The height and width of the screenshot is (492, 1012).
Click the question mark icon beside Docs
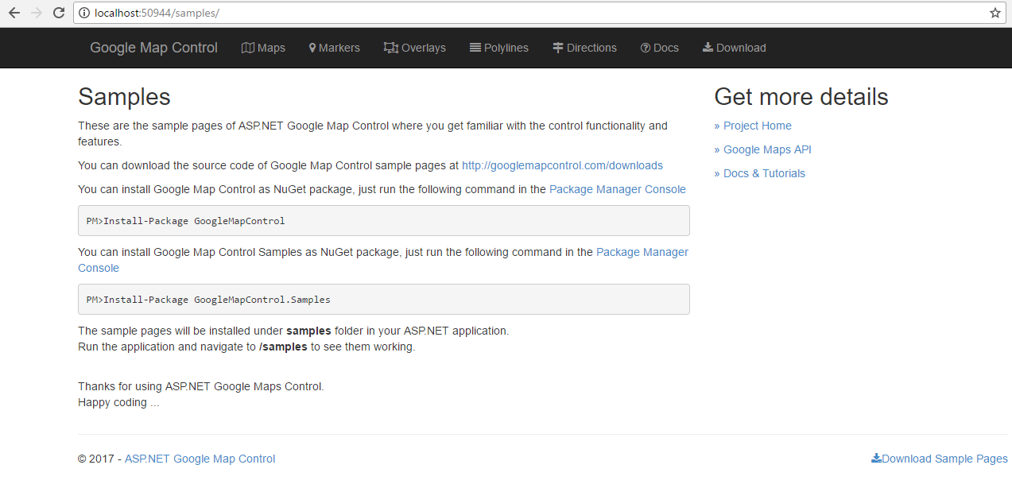pos(646,48)
